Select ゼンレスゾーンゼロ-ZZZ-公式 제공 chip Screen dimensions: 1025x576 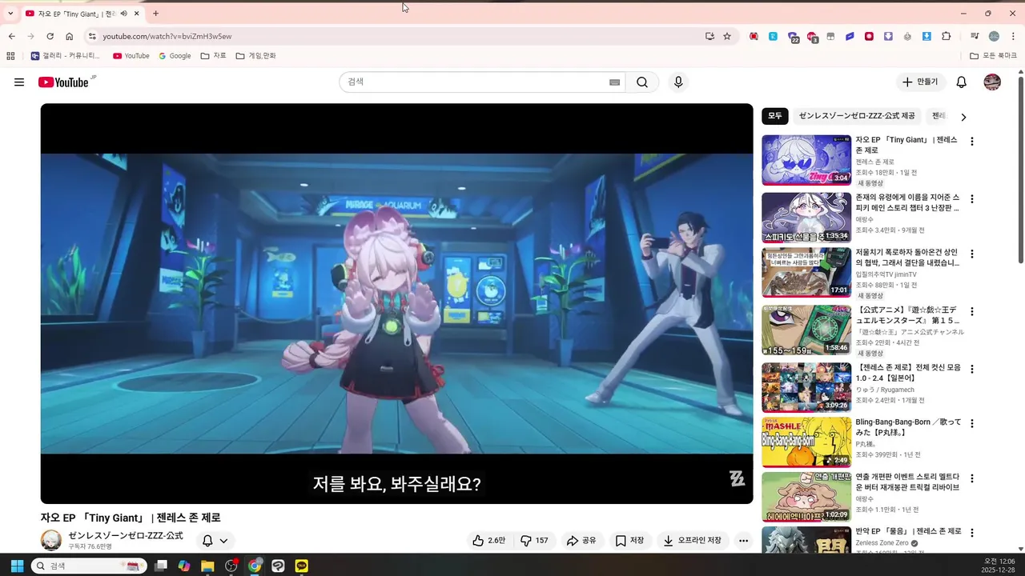pyautogui.click(x=857, y=116)
